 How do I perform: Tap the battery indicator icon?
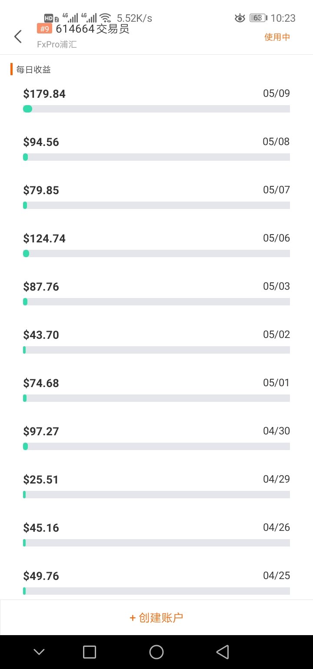pyautogui.click(x=258, y=18)
